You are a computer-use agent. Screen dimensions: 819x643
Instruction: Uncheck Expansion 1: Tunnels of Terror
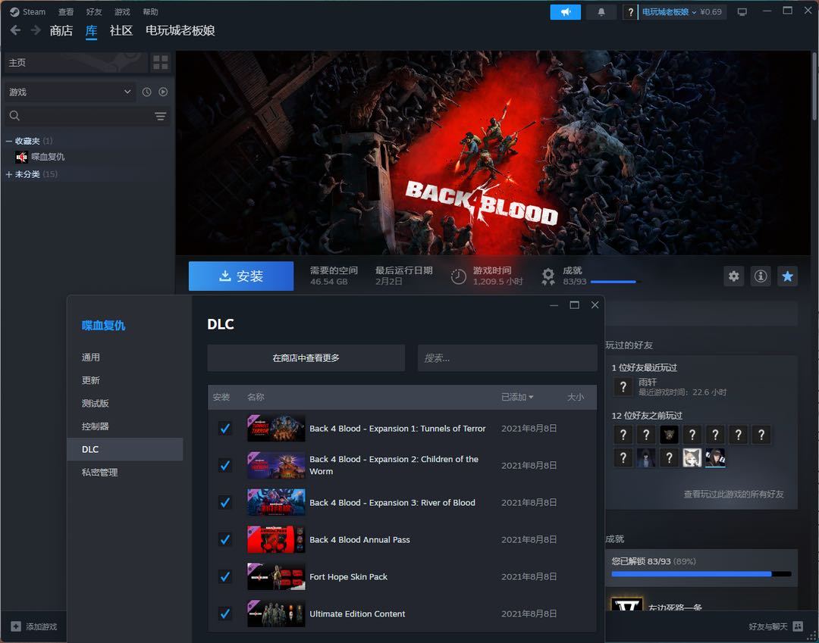(225, 428)
